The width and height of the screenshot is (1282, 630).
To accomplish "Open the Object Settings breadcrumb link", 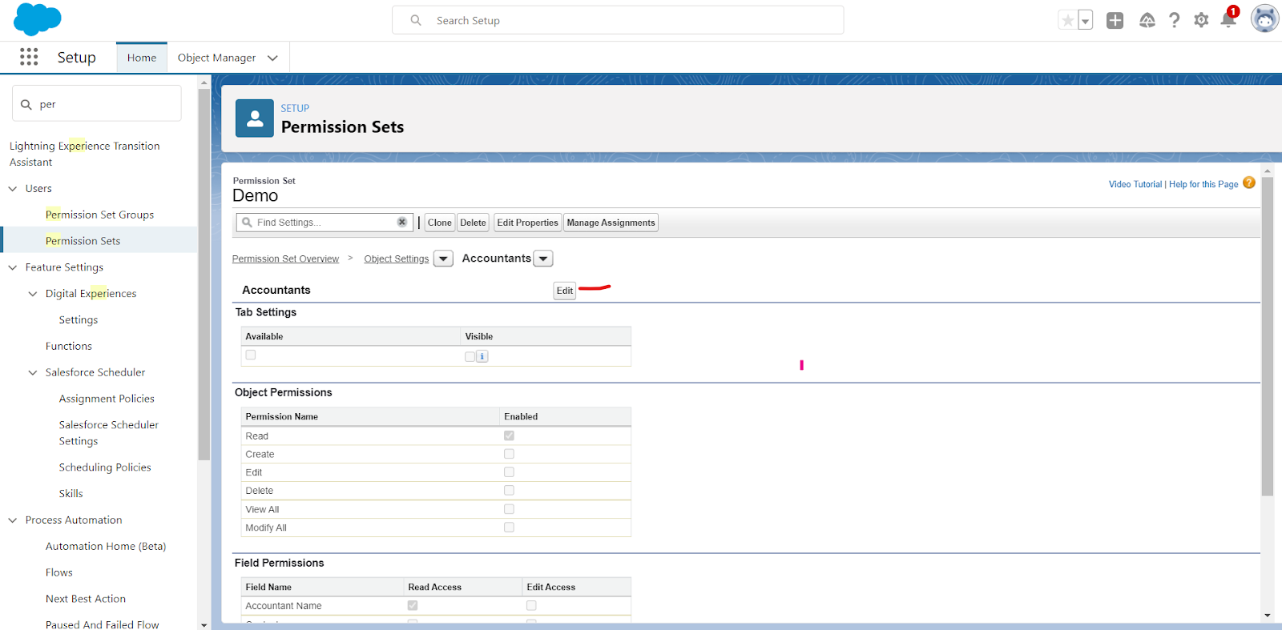I will tap(397, 259).
